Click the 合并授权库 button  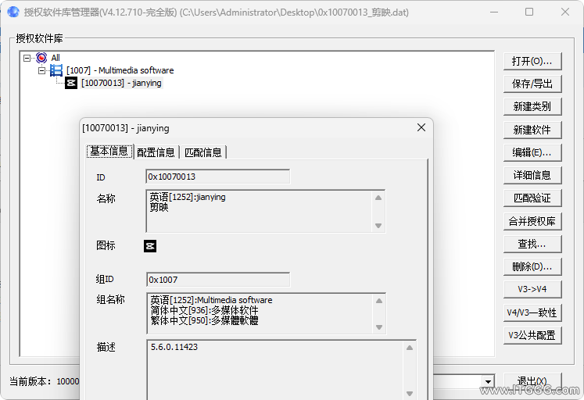532,221
